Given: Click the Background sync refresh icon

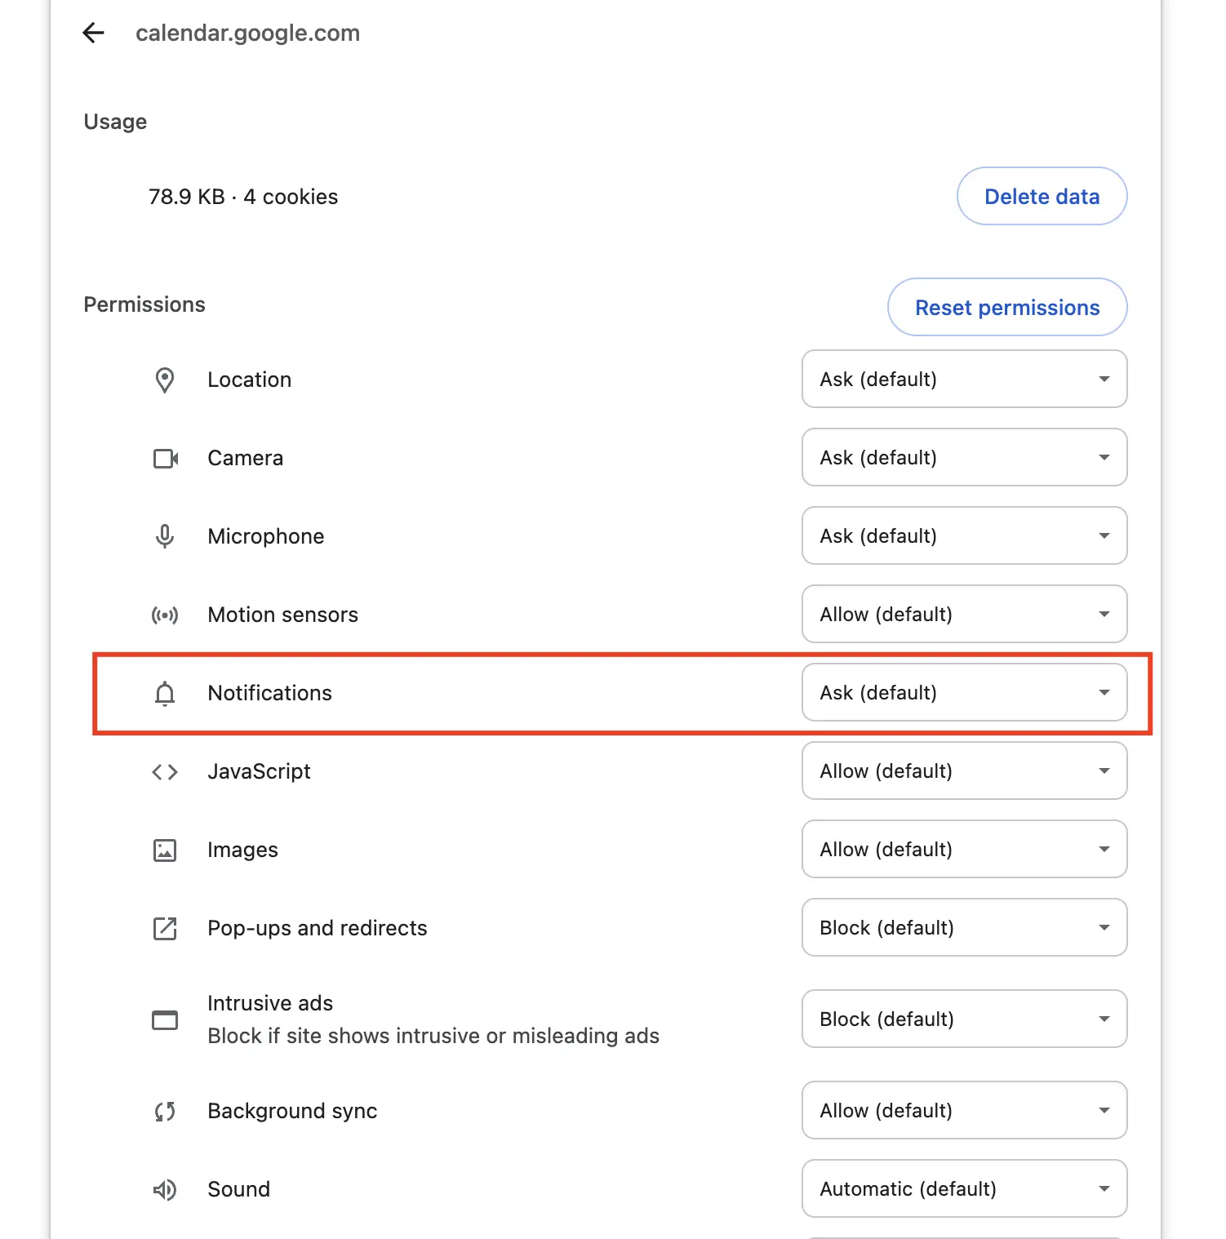Looking at the screenshot, I should [165, 1111].
